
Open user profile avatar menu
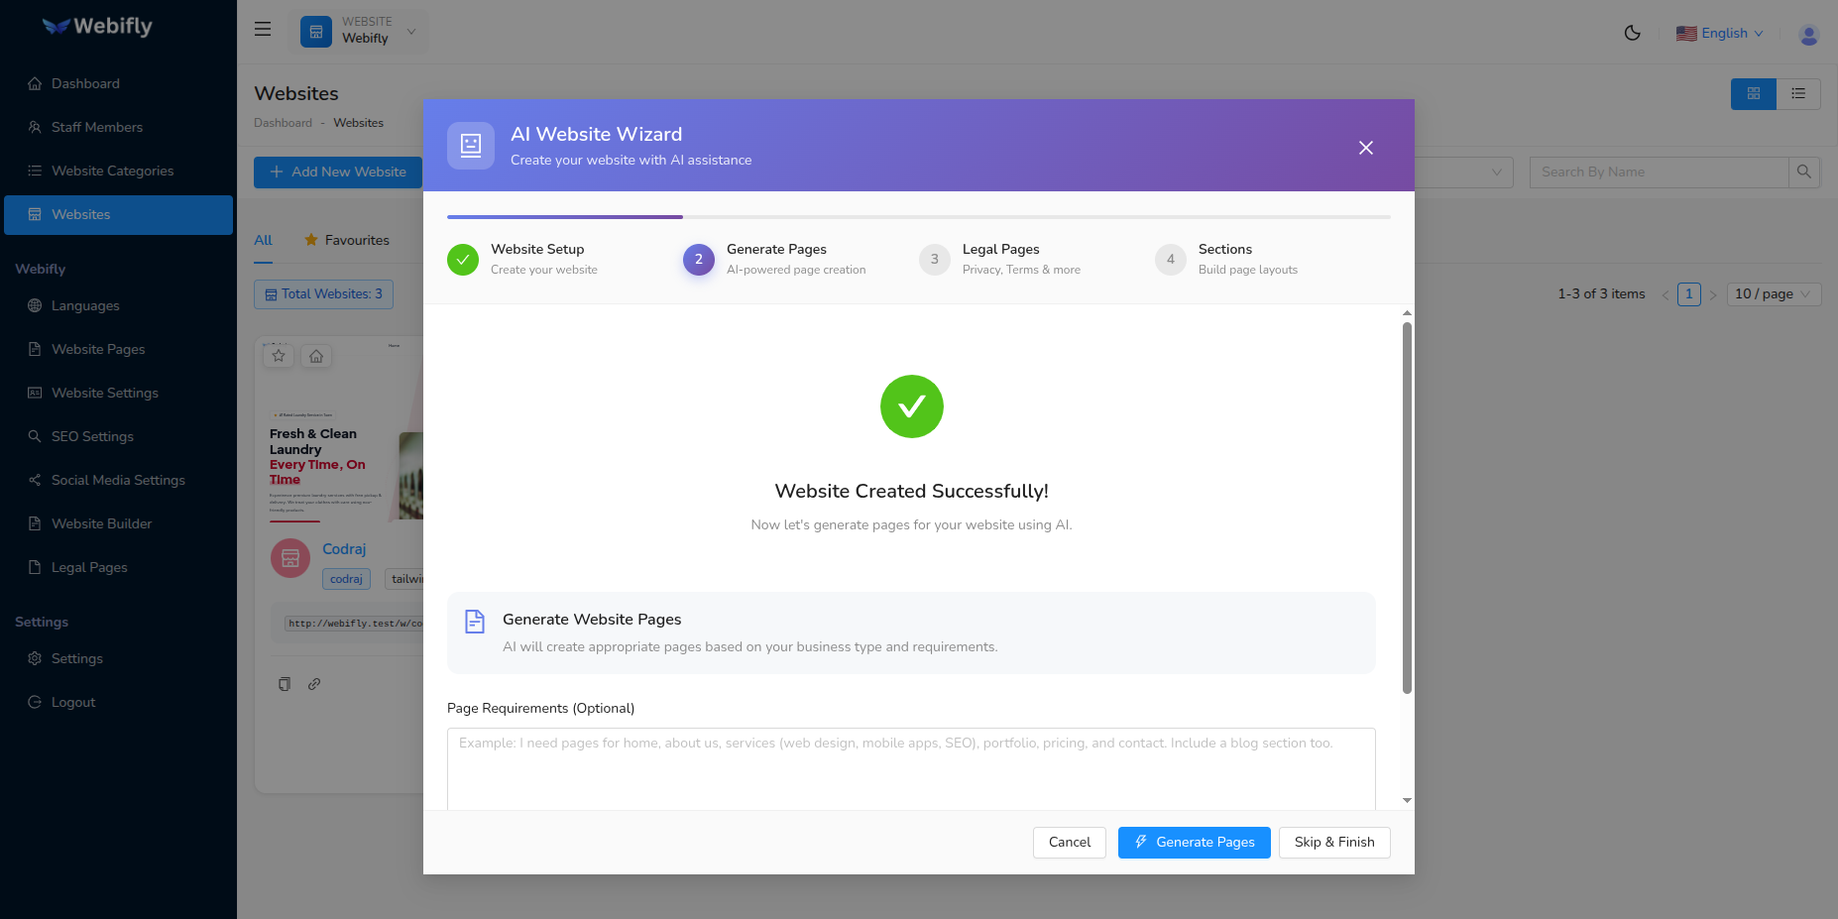click(x=1807, y=34)
